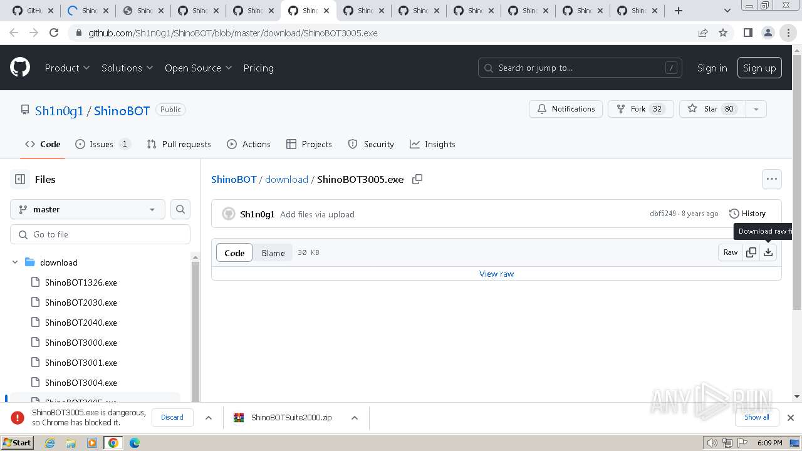802x451 pixels.
Task: Expand the Solutions menu
Action: pos(127,68)
